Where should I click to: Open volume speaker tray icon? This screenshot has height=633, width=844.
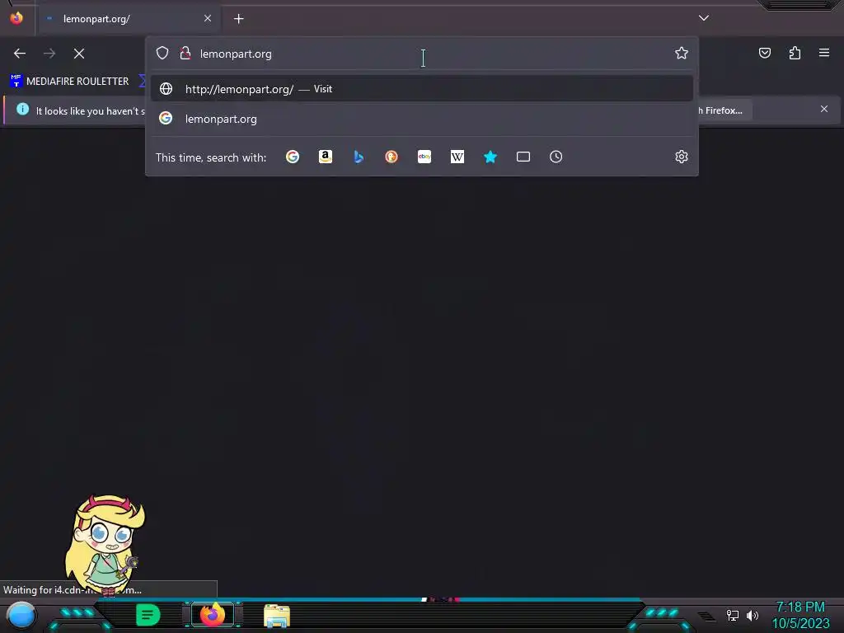point(753,615)
